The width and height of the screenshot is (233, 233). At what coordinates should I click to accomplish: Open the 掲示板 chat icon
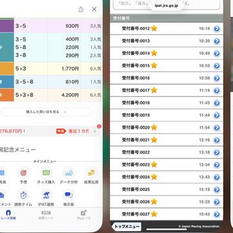(69, 195)
